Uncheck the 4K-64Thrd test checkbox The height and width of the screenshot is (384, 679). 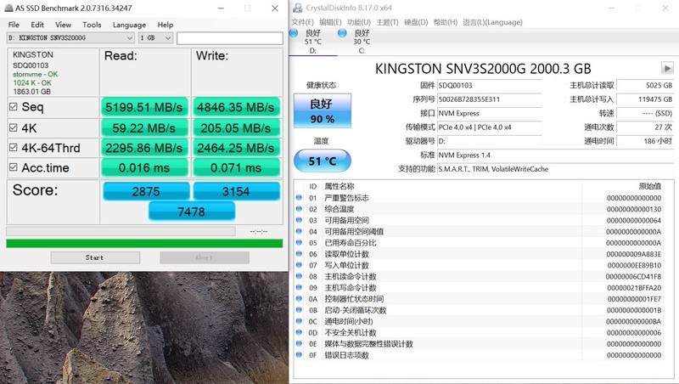pyautogui.click(x=14, y=148)
